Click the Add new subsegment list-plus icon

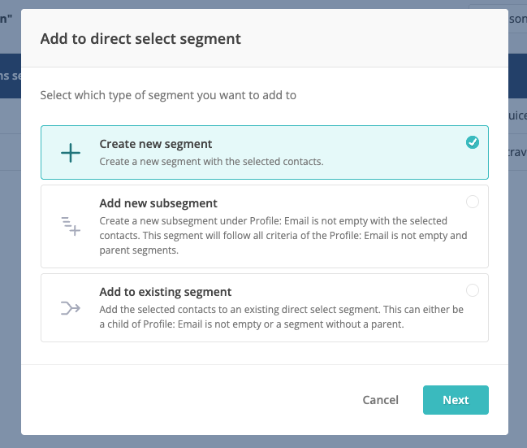[71, 226]
